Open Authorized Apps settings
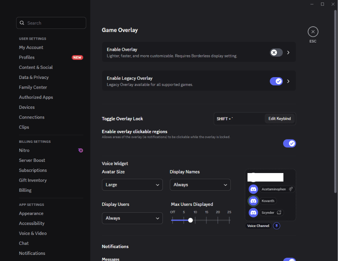 tap(36, 97)
